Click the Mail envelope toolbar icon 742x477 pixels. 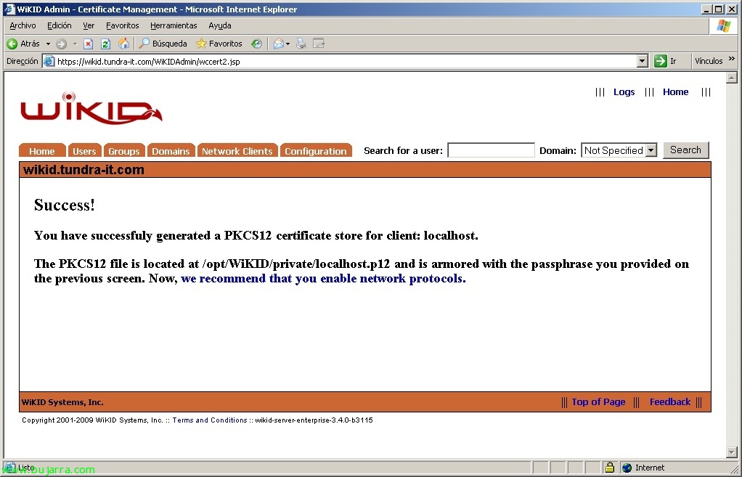[279, 44]
